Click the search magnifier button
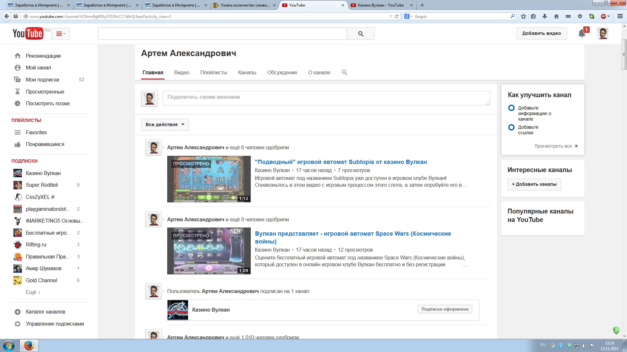Screen dimensions: 627x352 tap(361, 34)
